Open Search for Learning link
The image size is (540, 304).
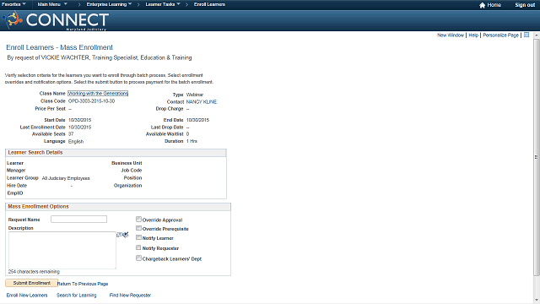77,296
